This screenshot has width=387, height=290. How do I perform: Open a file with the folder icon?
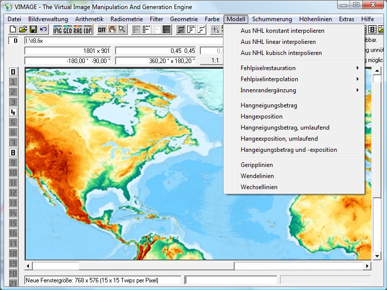click(23, 30)
